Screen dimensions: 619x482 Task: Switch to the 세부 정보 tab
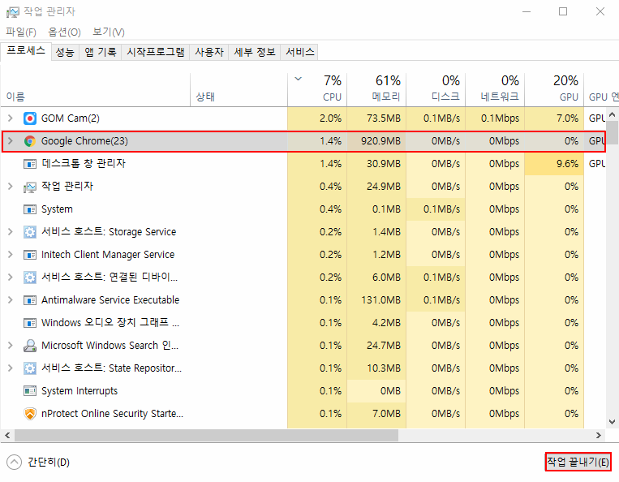pos(255,52)
